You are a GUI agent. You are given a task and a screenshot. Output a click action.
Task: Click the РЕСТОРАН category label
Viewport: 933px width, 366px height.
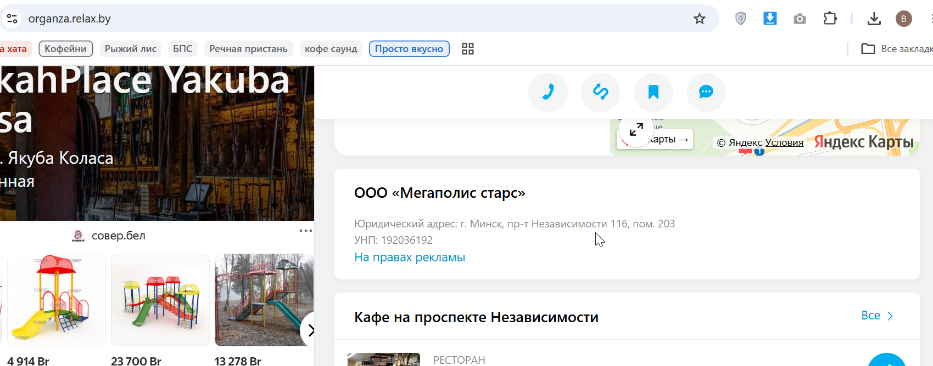(x=459, y=360)
